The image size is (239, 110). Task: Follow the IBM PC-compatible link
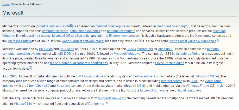tap(89, 76)
